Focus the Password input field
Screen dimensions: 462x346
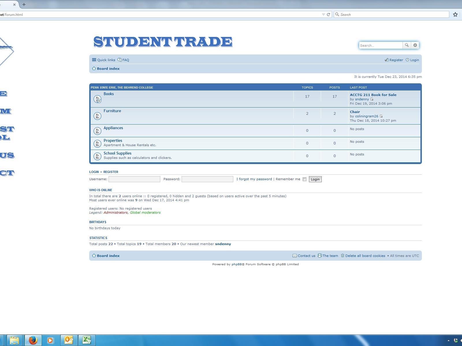tap(207, 179)
